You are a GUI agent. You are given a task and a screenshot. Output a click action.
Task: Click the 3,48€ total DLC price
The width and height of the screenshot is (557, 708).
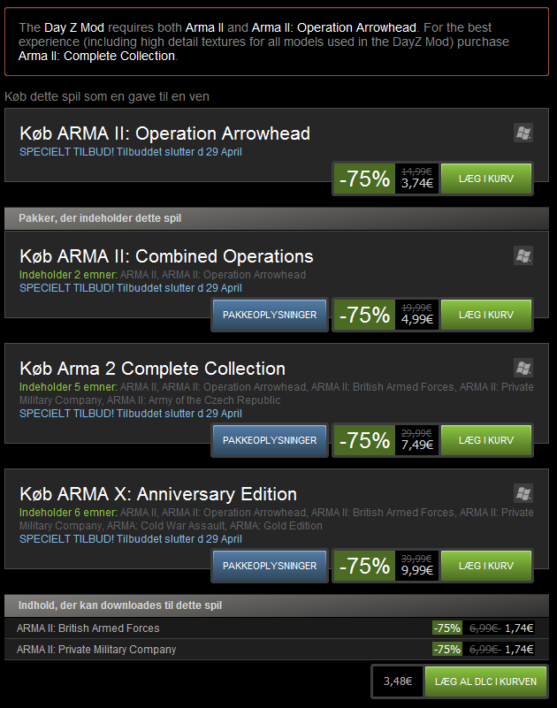(x=396, y=681)
